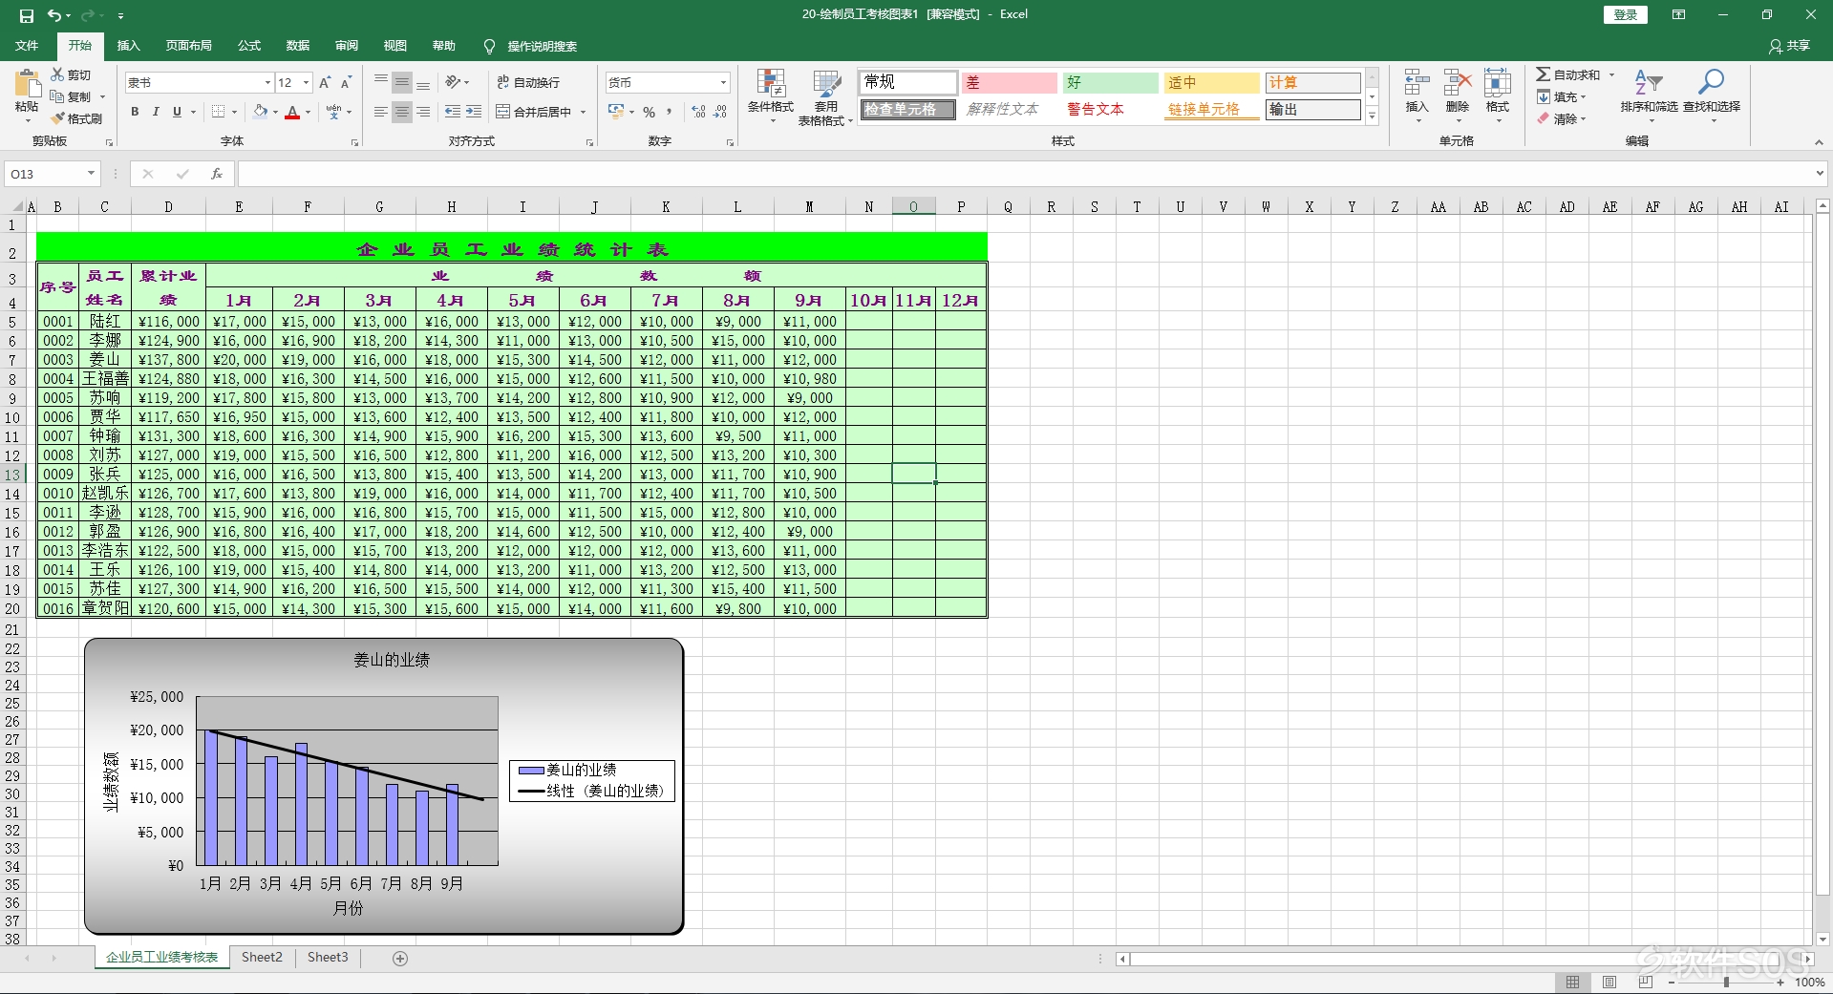Select the 差 (Bad) cell style

(x=1009, y=83)
